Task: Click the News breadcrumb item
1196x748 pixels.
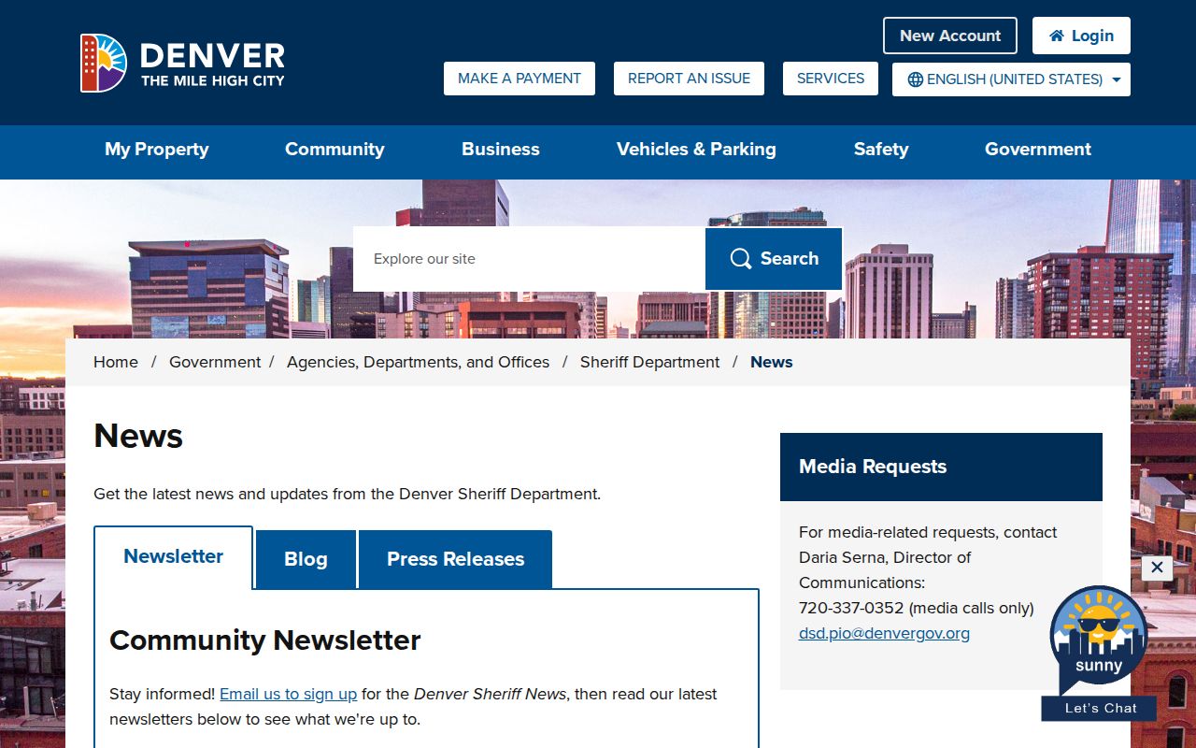Action: (x=772, y=362)
